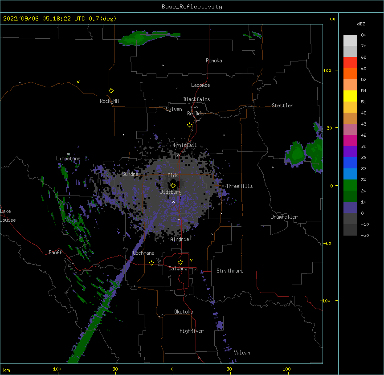Click the Strathmore city label
Screen dimensions: 384x375
pyautogui.click(x=230, y=271)
